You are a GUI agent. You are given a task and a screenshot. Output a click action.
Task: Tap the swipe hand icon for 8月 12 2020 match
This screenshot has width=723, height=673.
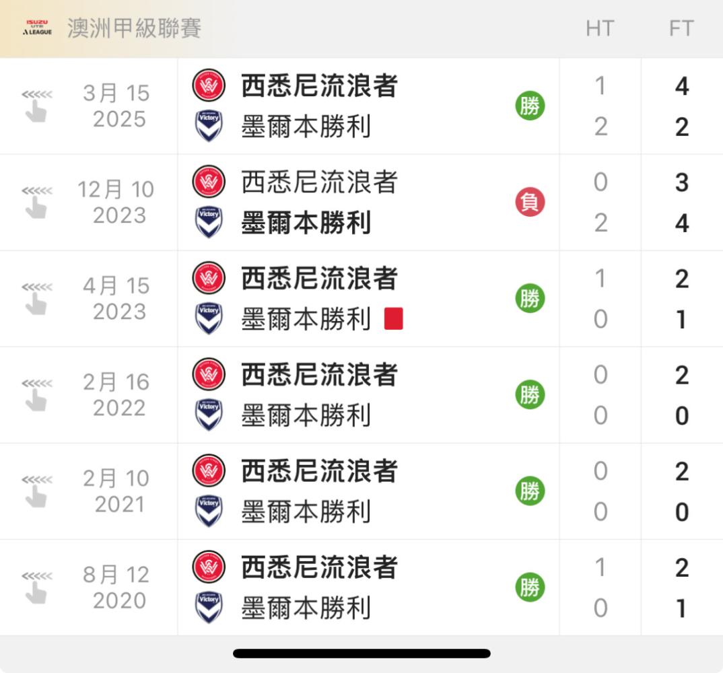(x=36, y=587)
